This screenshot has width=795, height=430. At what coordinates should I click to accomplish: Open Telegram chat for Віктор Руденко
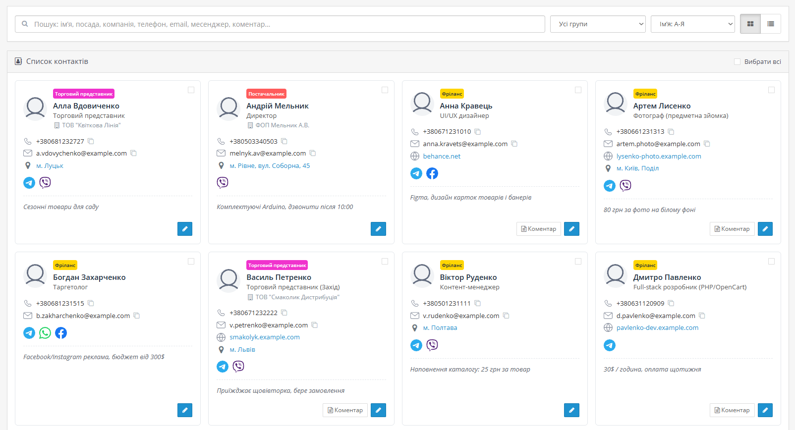pos(416,345)
